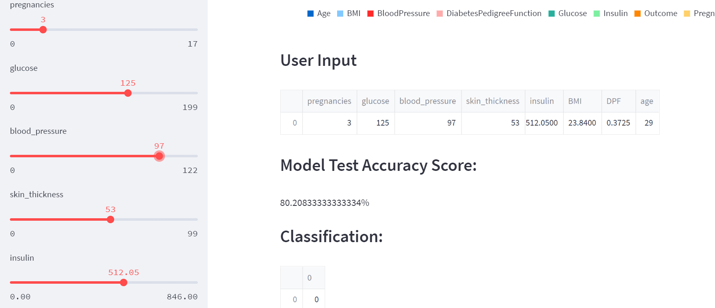Click the Model Test Accuracy Score heading
The image size is (715, 308).
378,165
